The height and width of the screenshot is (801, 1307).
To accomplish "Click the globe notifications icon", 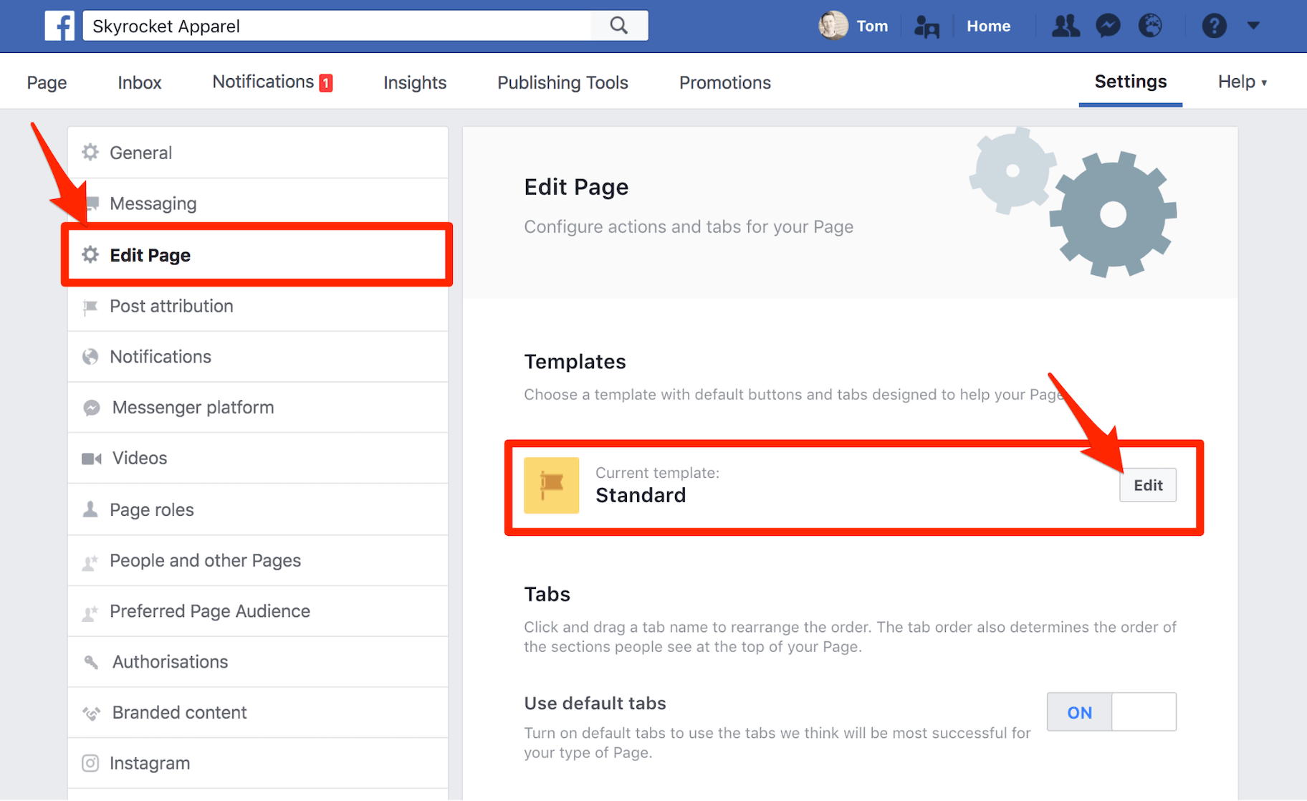I will click(x=1150, y=26).
